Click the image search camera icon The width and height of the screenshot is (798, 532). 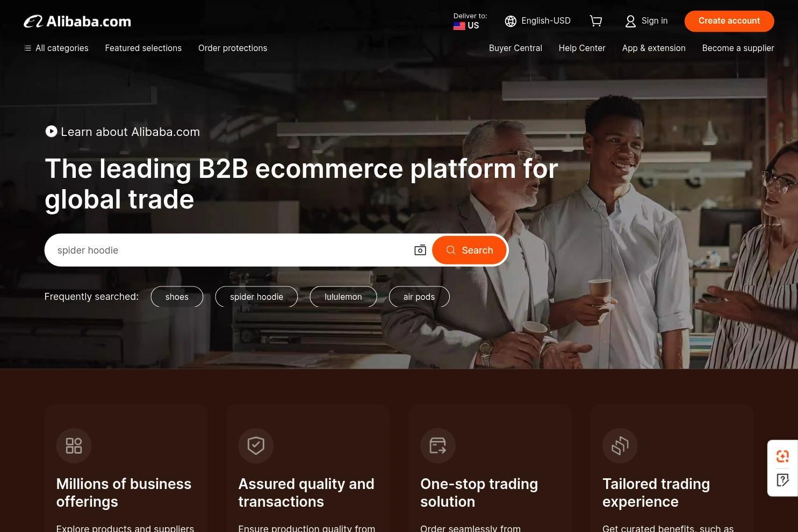(420, 250)
